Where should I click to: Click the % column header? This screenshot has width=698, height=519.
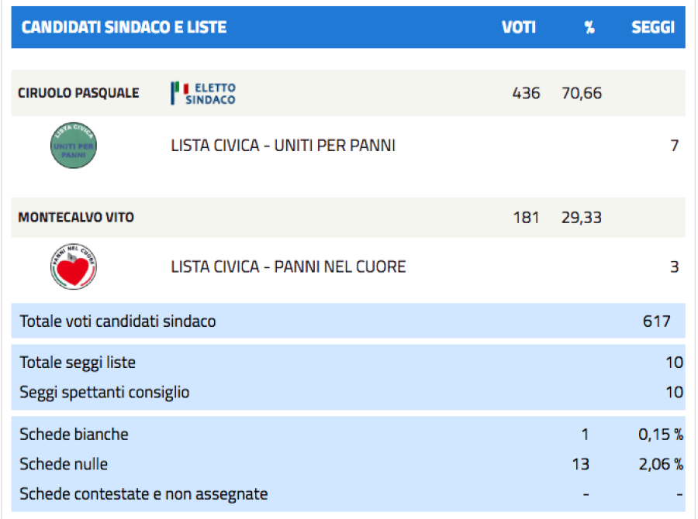(589, 28)
